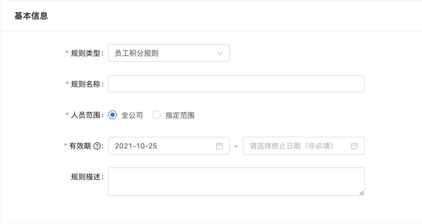
Task: Click the resize handle of the 规则描述 textarea
Action: pos(361,193)
